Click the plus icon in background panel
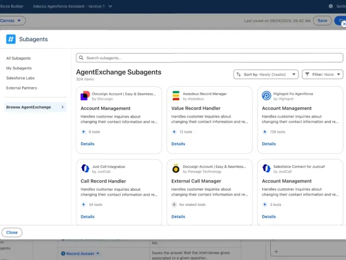The width and height of the screenshot is (346, 260). pos(276,251)
